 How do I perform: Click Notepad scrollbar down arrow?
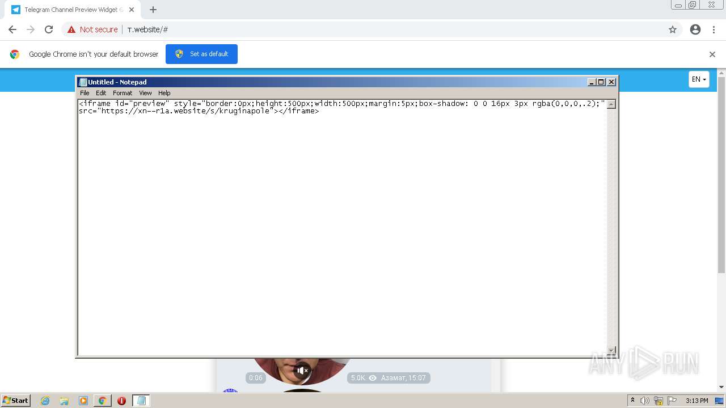[611, 351]
